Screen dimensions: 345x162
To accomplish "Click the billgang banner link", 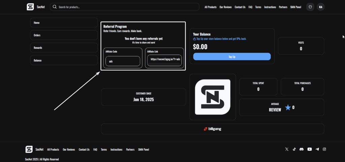I will coord(212,129).
